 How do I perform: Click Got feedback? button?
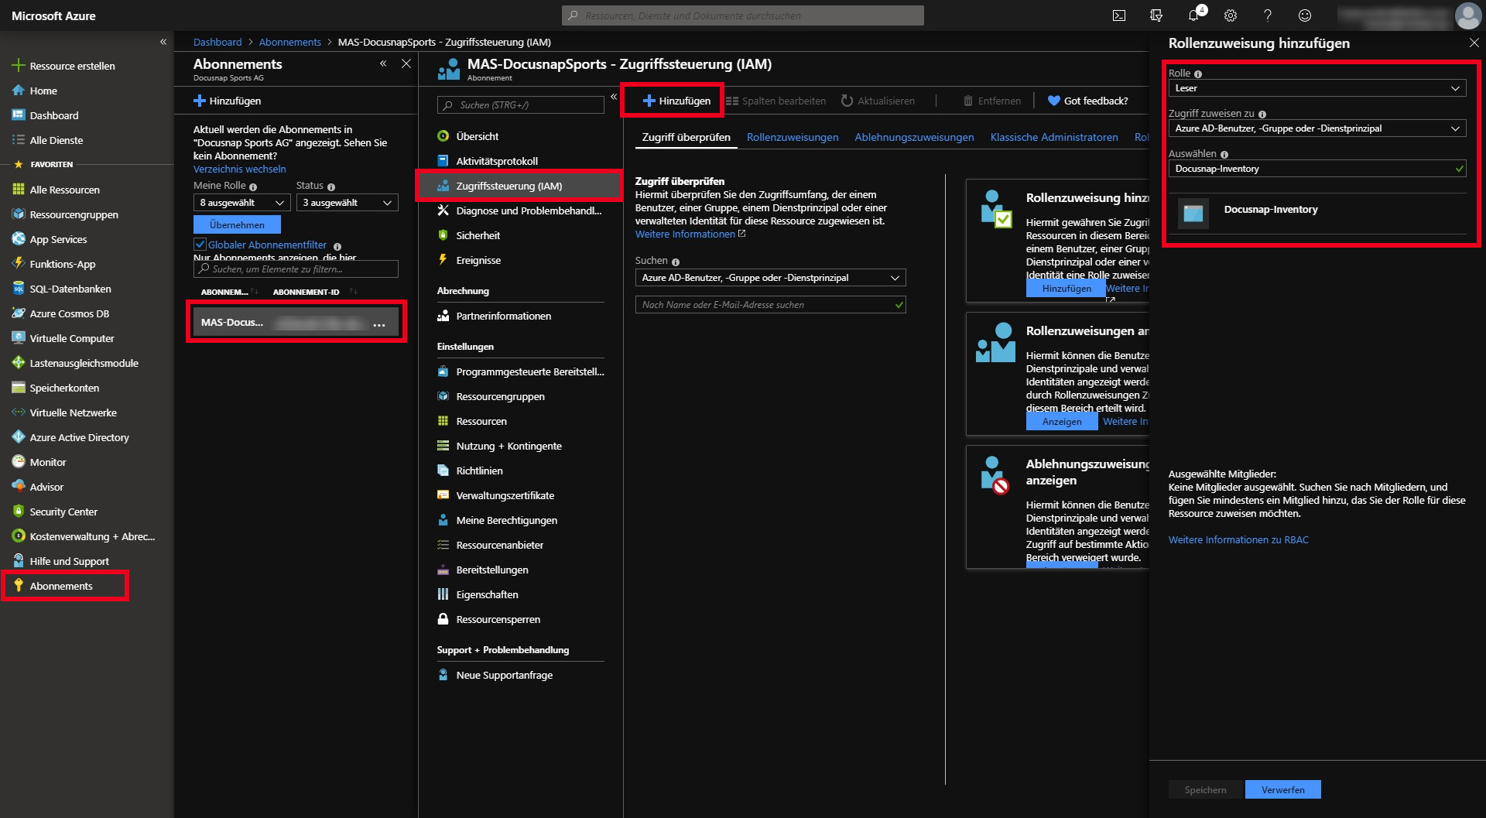pos(1087,101)
